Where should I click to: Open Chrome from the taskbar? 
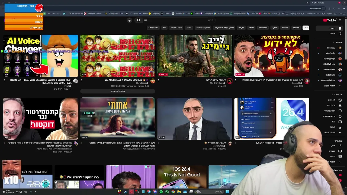pos(173,192)
